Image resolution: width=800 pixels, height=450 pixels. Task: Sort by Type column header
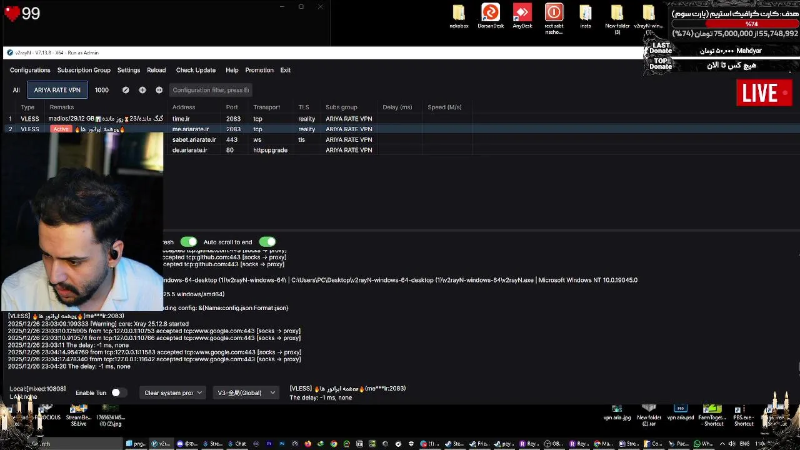[x=27, y=107]
